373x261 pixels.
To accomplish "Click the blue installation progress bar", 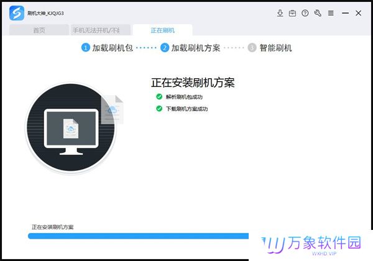I will pos(139,236).
